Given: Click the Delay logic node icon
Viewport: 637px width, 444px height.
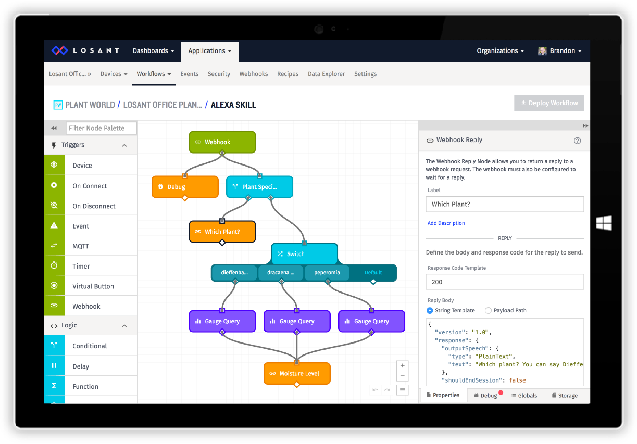Looking at the screenshot, I should [x=54, y=366].
